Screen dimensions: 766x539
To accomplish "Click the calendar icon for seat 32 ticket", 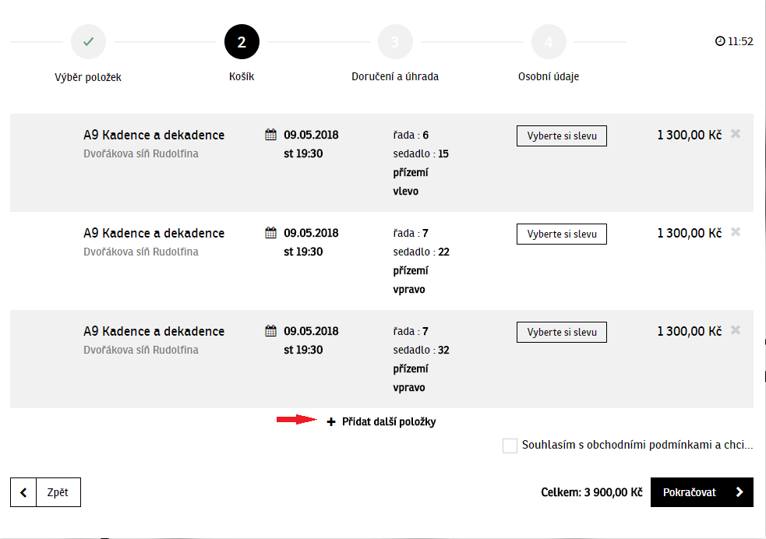I will pyautogui.click(x=270, y=331).
